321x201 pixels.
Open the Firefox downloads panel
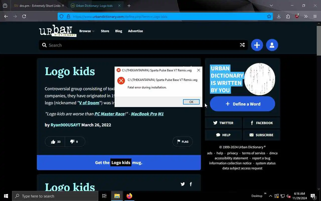point(279,16)
